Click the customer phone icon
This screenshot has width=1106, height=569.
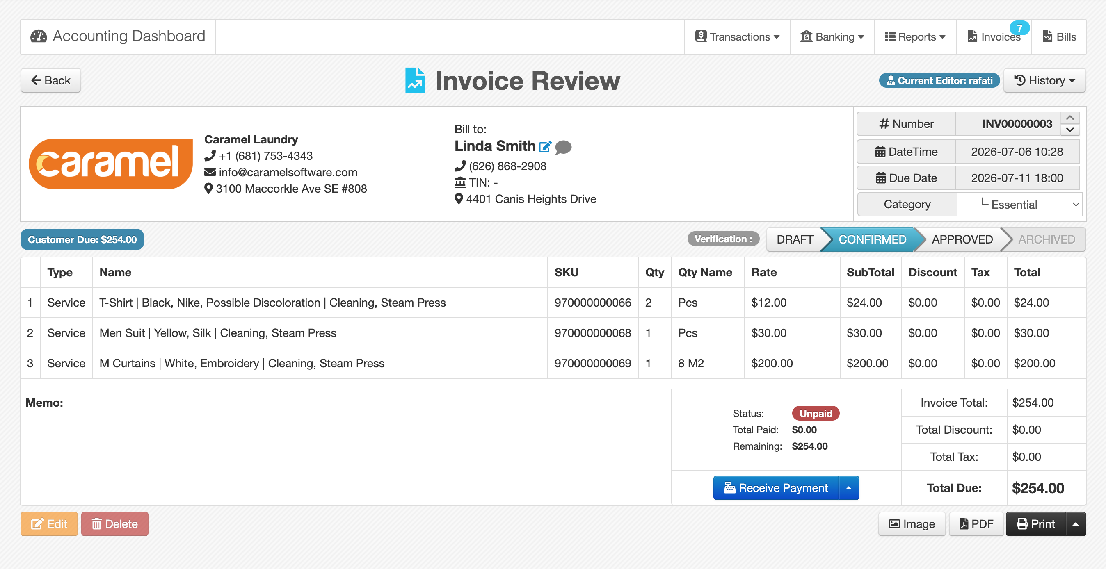click(460, 166)
